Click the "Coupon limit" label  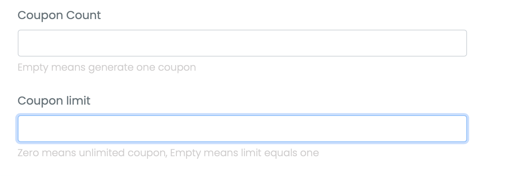(54, 101)
